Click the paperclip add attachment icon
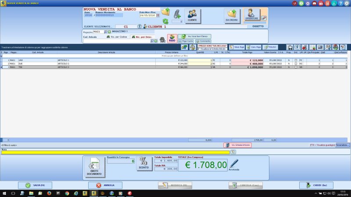The width and height of the screenshot is (351, 197). coord(177,14)
